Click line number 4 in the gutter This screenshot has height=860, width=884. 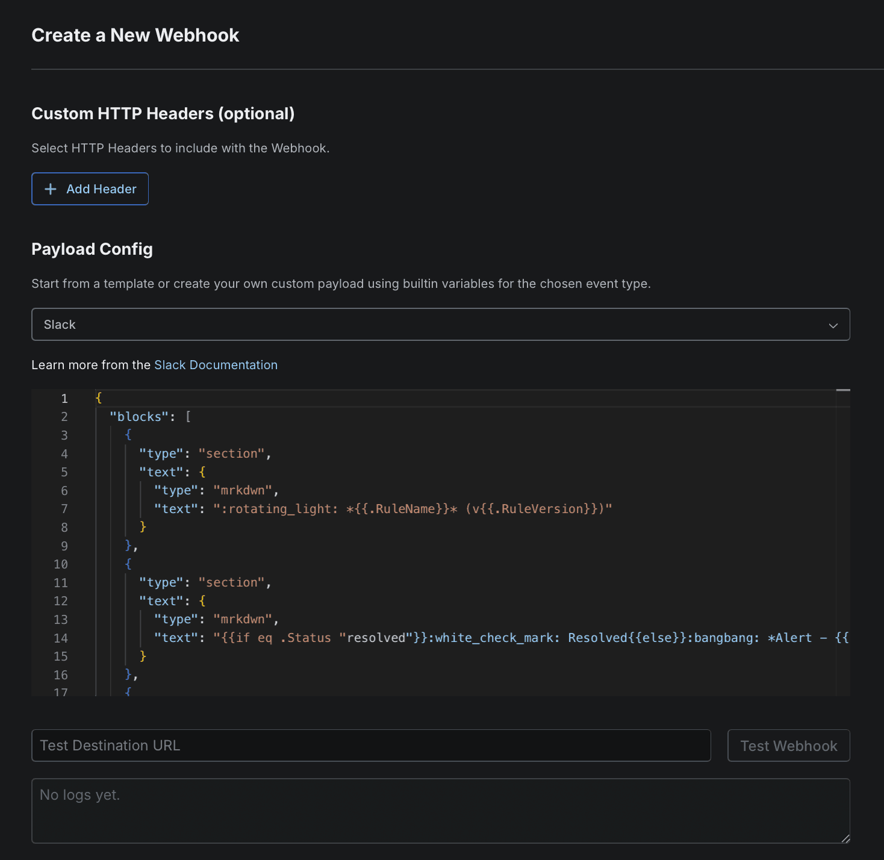coord(64,454)
